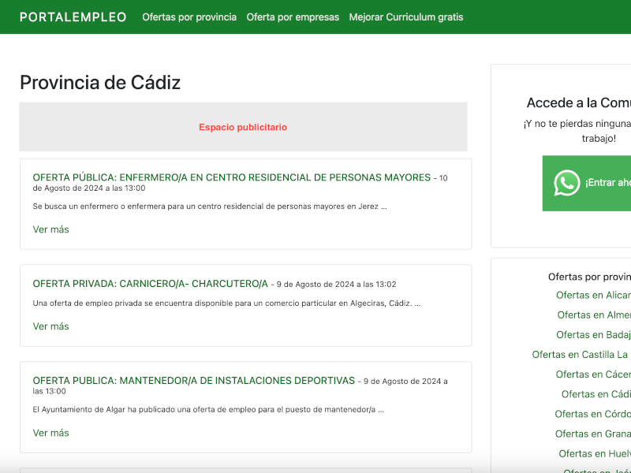Open the Carnicero/a - Charcutero/a offer title
631x473 pixels.
pos(151,284)
